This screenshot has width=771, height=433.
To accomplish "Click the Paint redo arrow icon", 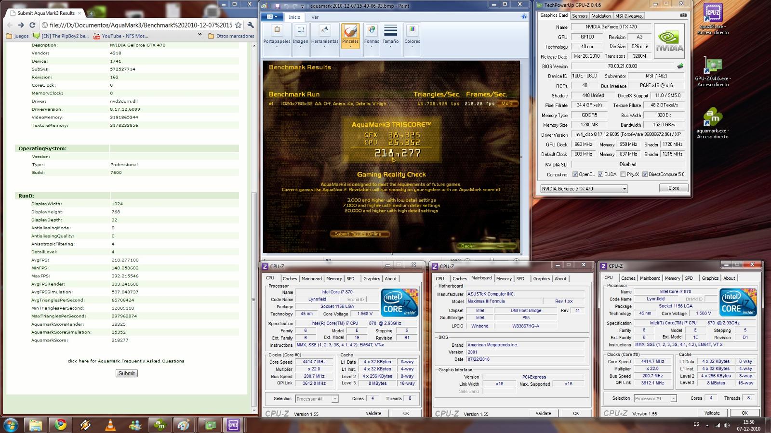I will [x=295, y=6].
